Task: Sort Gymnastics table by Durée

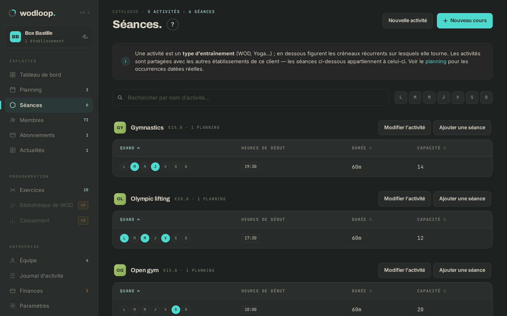Action: point(362,148)
